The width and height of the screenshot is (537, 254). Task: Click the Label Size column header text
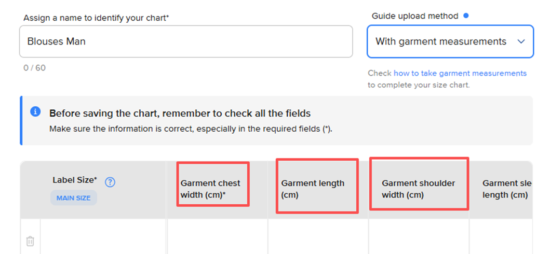tap(74, 180)
